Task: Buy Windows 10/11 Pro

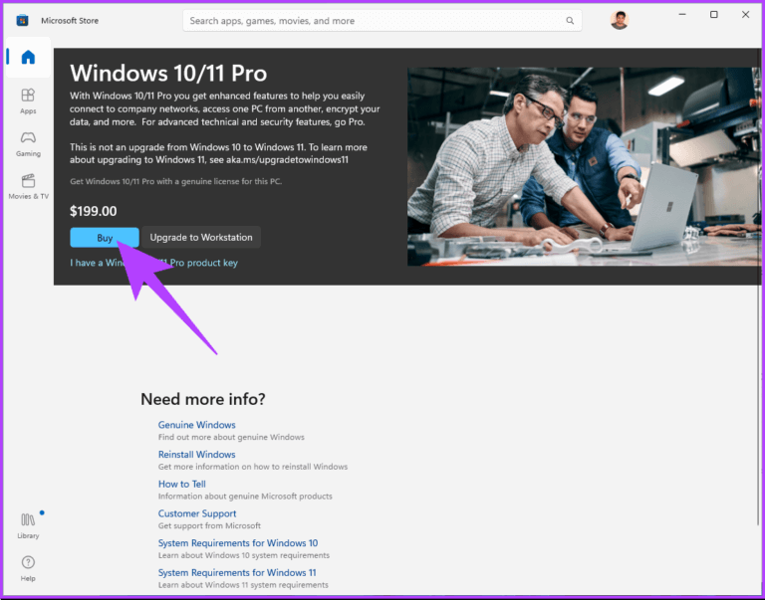Action: (105, 238)
